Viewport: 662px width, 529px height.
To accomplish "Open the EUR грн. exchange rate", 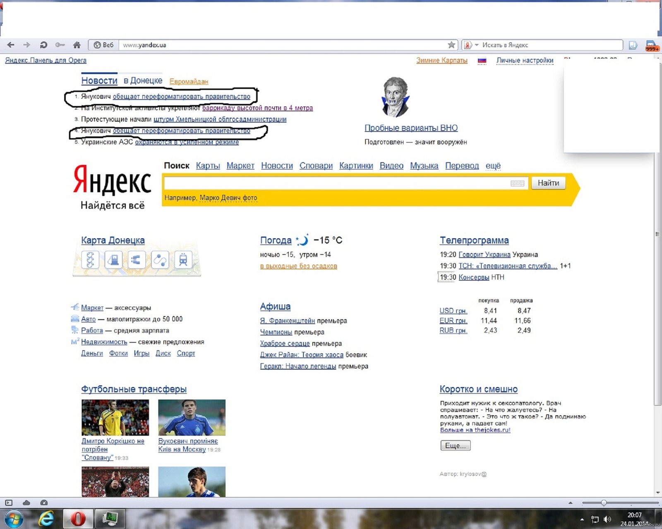I will point(453,321).
